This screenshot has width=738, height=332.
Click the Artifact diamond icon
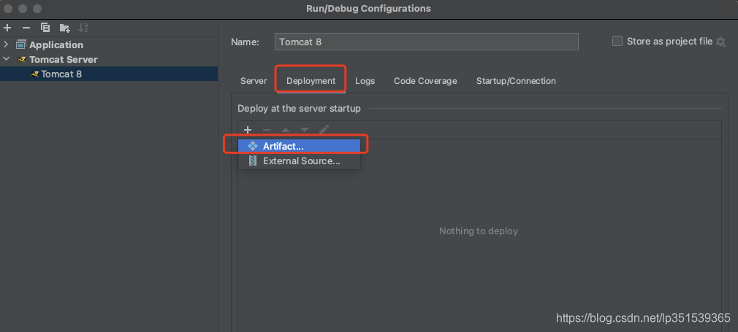click(253, 146)
